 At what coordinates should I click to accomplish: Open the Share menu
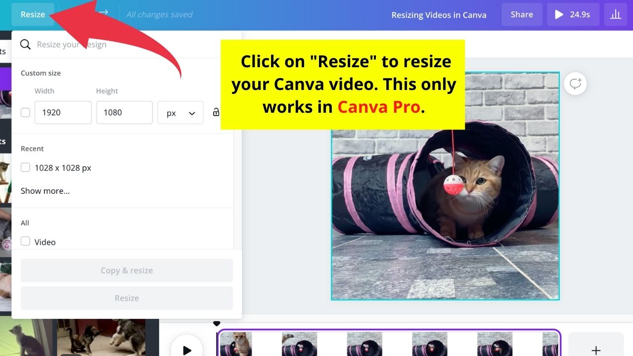pos(522,14)
